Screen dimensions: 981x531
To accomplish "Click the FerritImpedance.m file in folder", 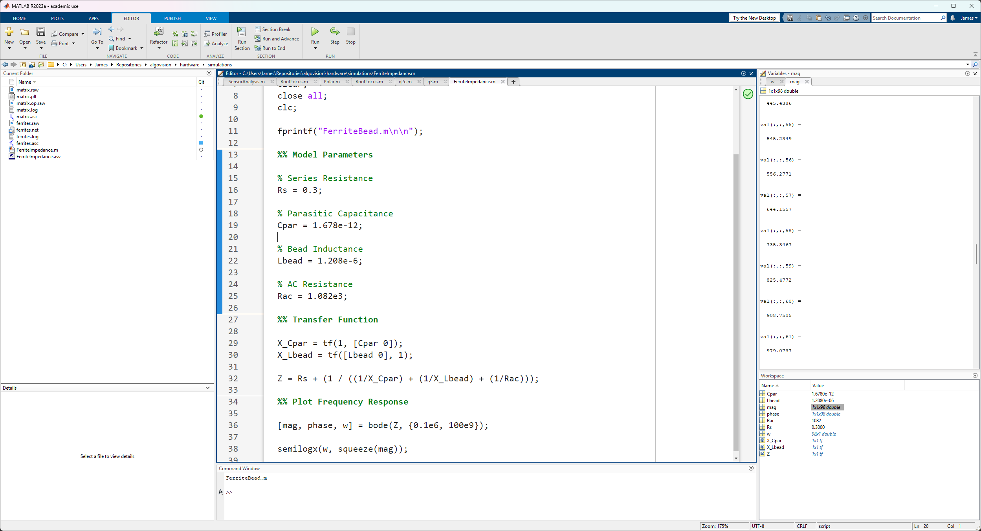I will click(37, 150).
